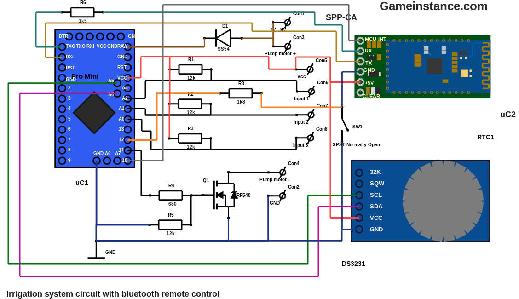Image resolution: width=519 pixels, height=299 pixels.
Task: Click the uC2 component label
Action: 507,115
